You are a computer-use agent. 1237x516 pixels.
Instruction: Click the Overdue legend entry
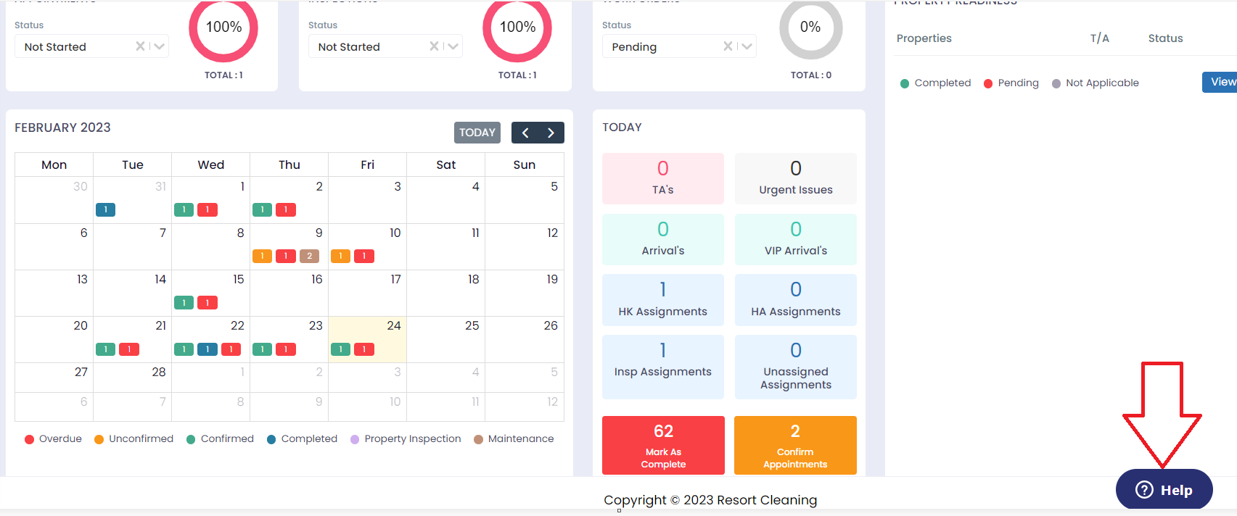[53, 438]
